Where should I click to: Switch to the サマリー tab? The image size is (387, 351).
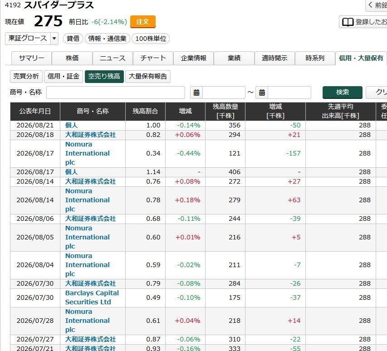tap(32, 58)
